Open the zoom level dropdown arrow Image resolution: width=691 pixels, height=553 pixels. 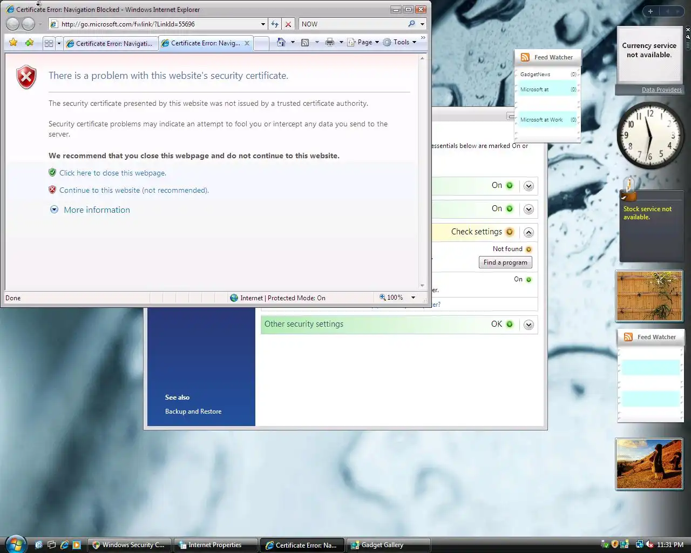tap(413, 298)
